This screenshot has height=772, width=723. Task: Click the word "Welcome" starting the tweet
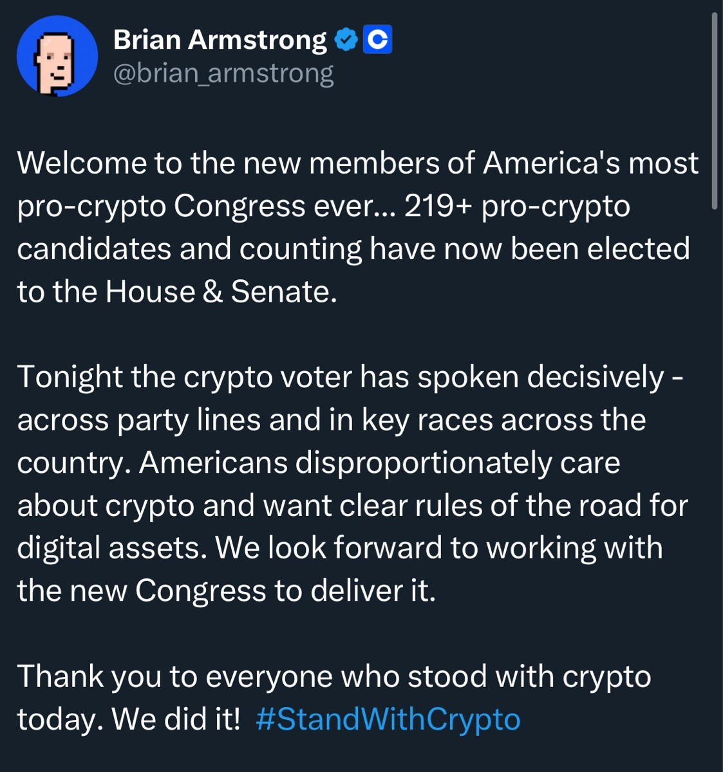81,163
